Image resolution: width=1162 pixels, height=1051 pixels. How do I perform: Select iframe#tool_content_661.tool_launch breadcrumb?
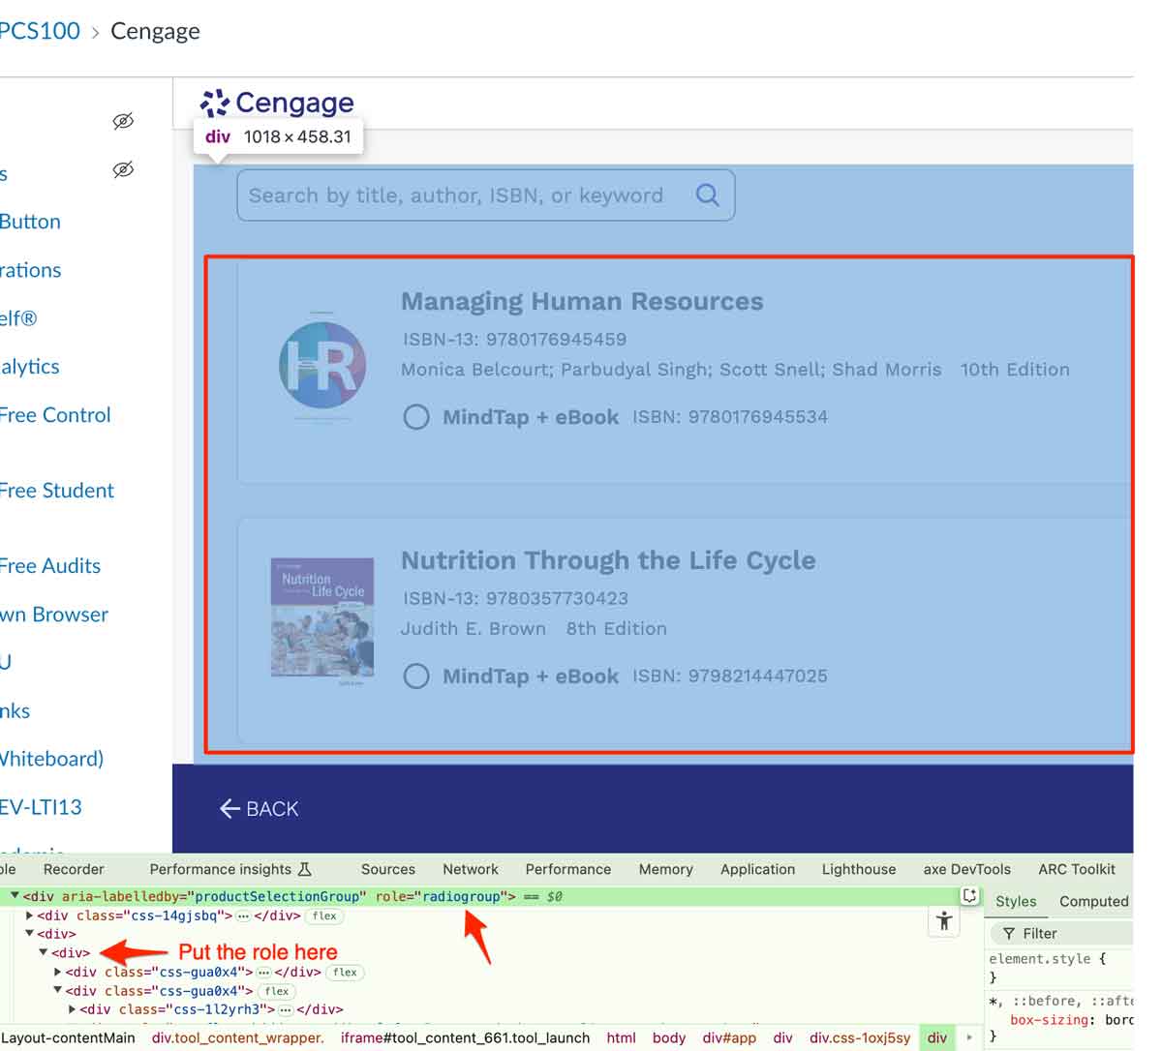[465, 1037]
